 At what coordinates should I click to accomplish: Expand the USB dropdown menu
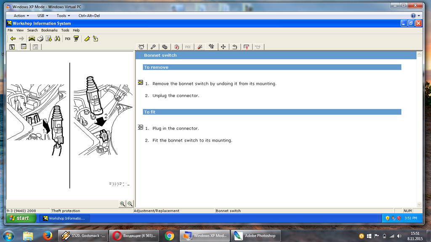click(43, 16)
